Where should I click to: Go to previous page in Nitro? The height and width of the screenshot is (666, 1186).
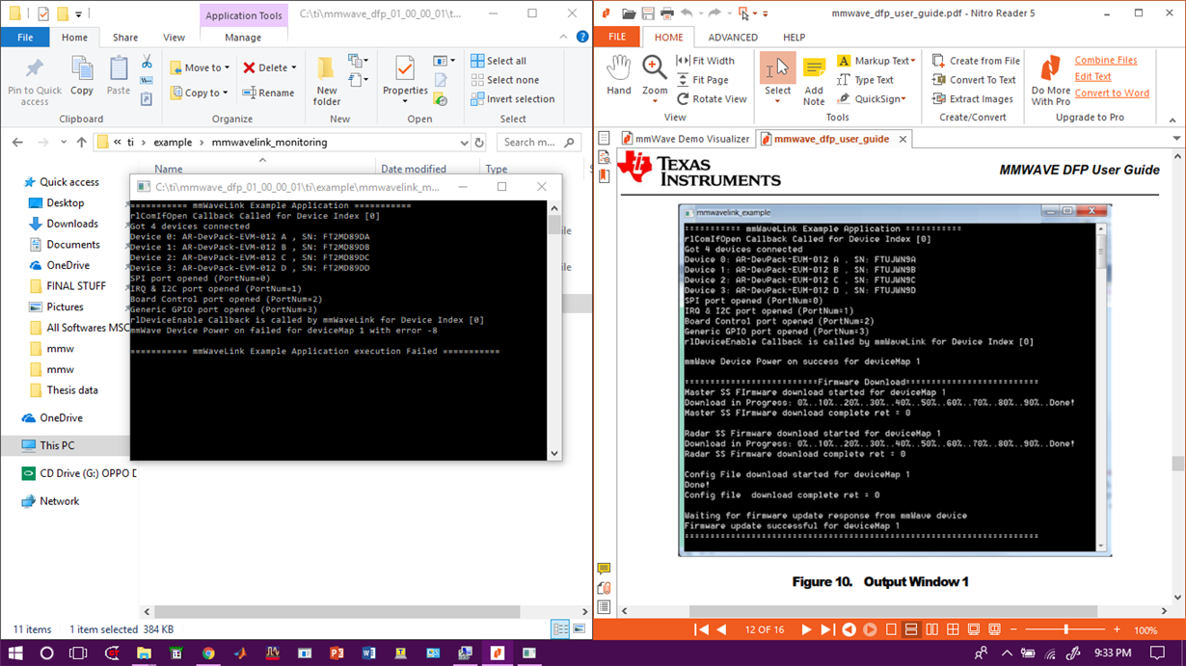click(721, 630)
